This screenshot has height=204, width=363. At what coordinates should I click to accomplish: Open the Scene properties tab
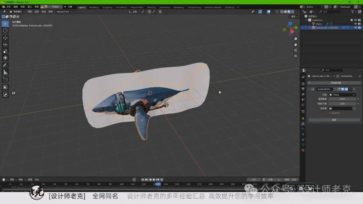coord(303,100)
